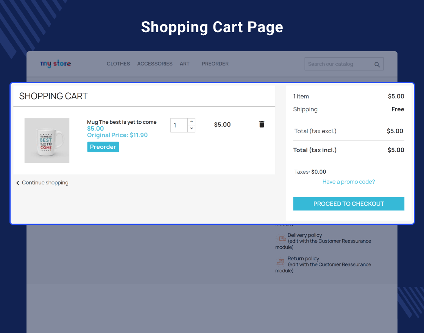
Task: Increase mug quantity with up arrow
Action: pyautogui.click(x=192, y=121)
